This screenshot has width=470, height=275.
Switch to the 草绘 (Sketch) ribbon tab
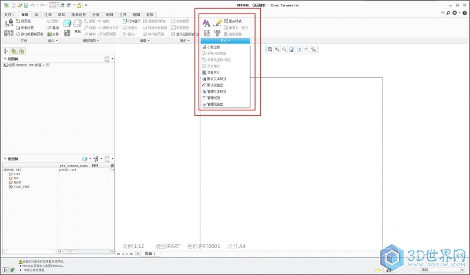point(62,14)
